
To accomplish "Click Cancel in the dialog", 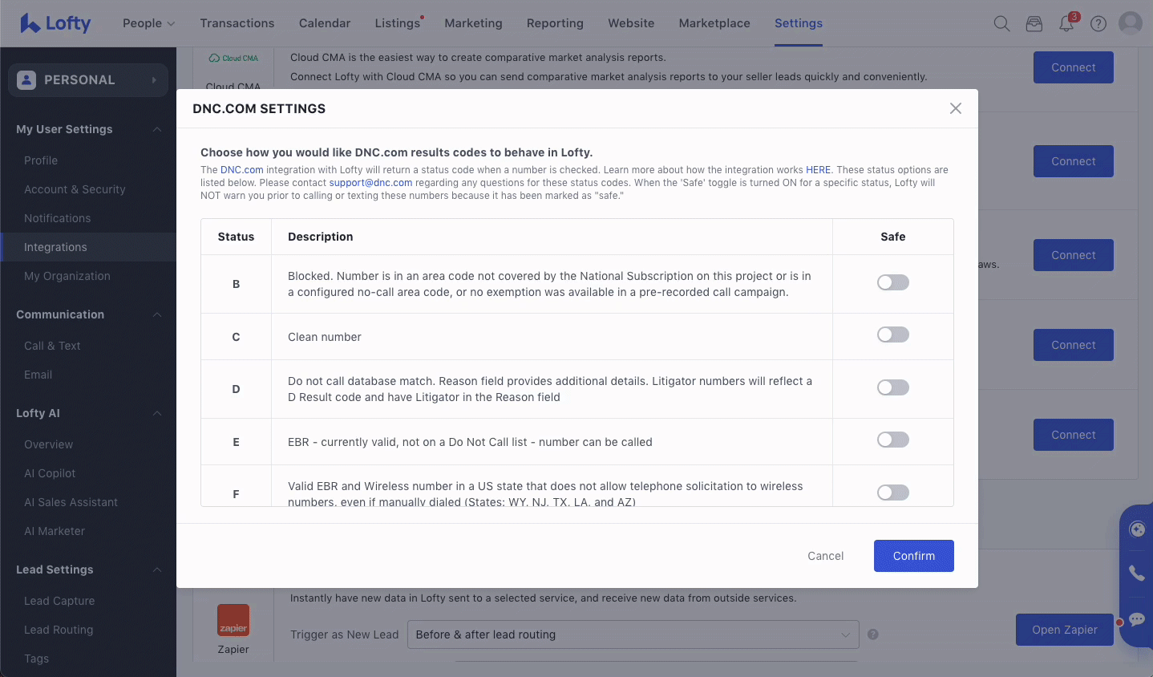I will point(825,556).
